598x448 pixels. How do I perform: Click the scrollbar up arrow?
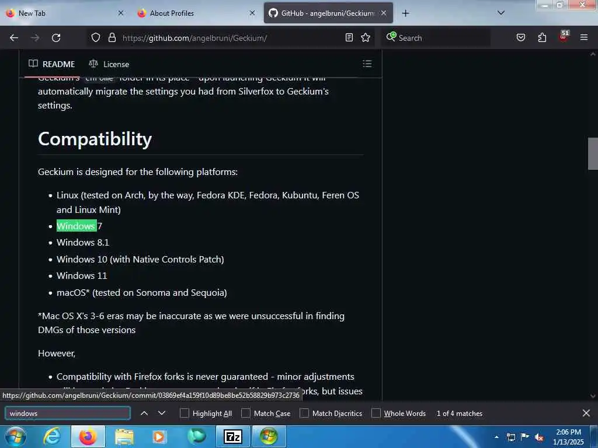pos(593,54)
